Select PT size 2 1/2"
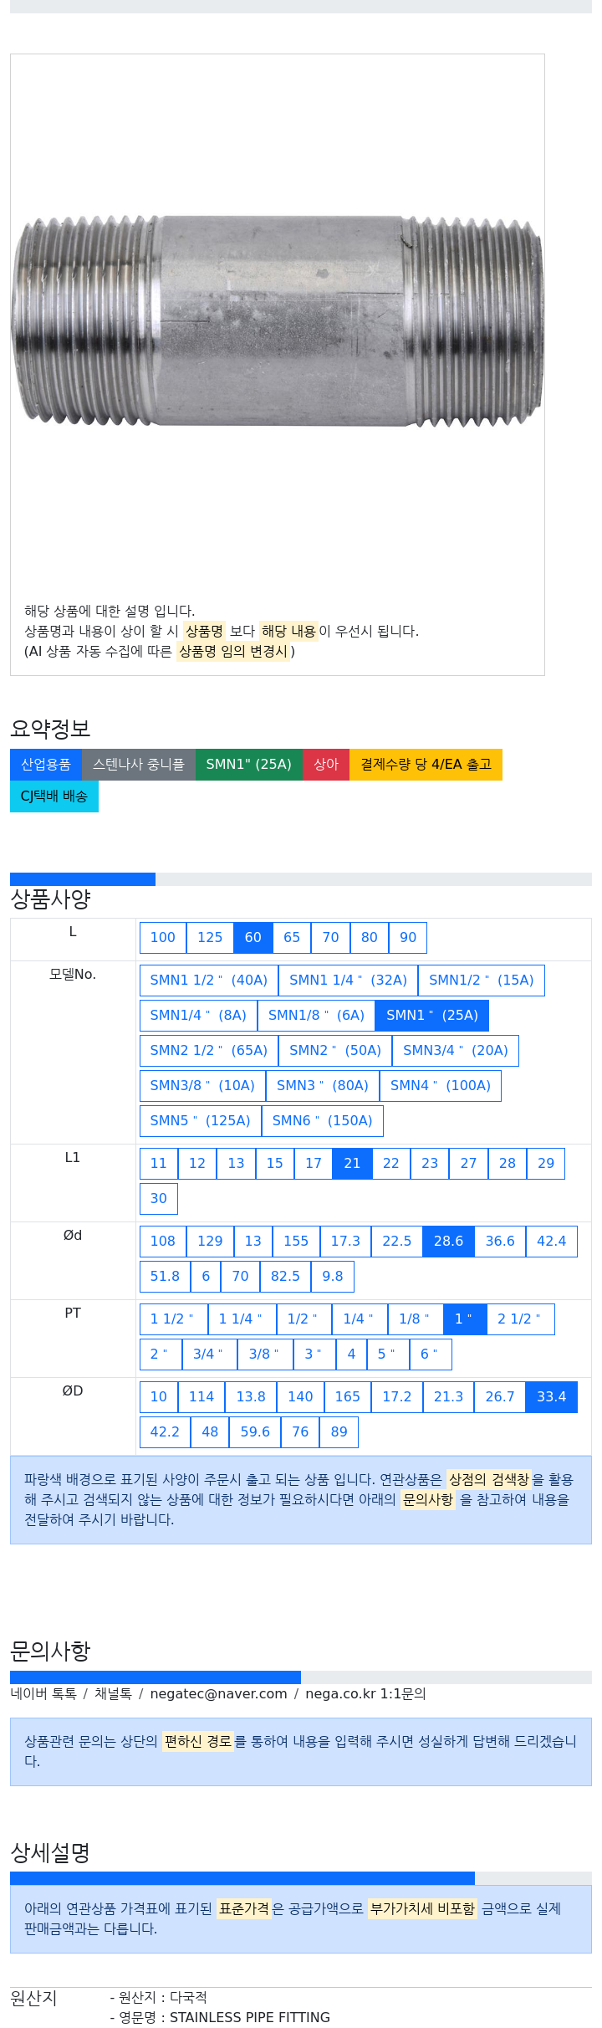This screenshot has height=2028, width=602. coord(519,1319)
